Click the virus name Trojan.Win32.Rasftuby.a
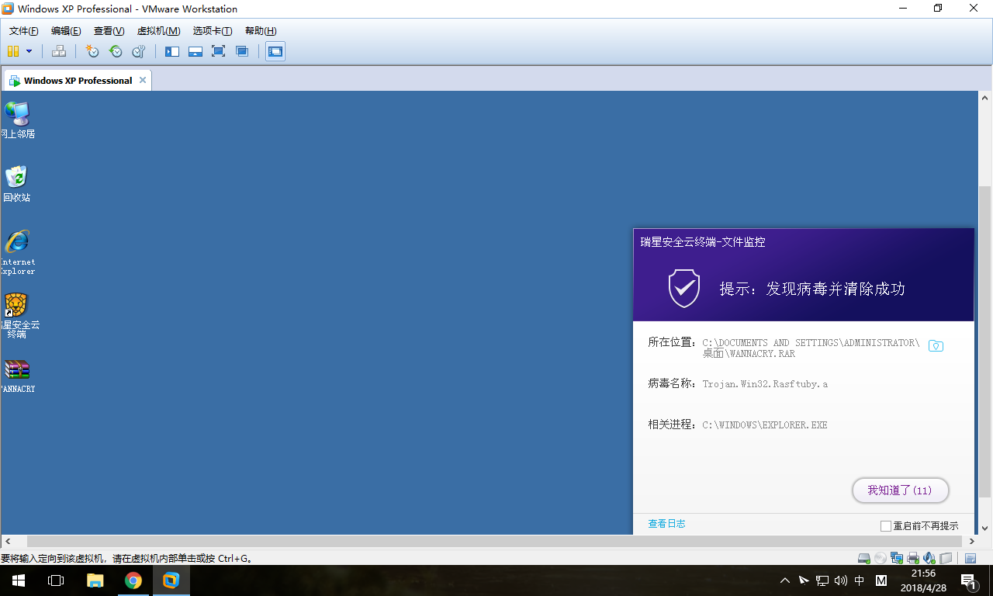This screenshot has width=993, height=596. 765,384
